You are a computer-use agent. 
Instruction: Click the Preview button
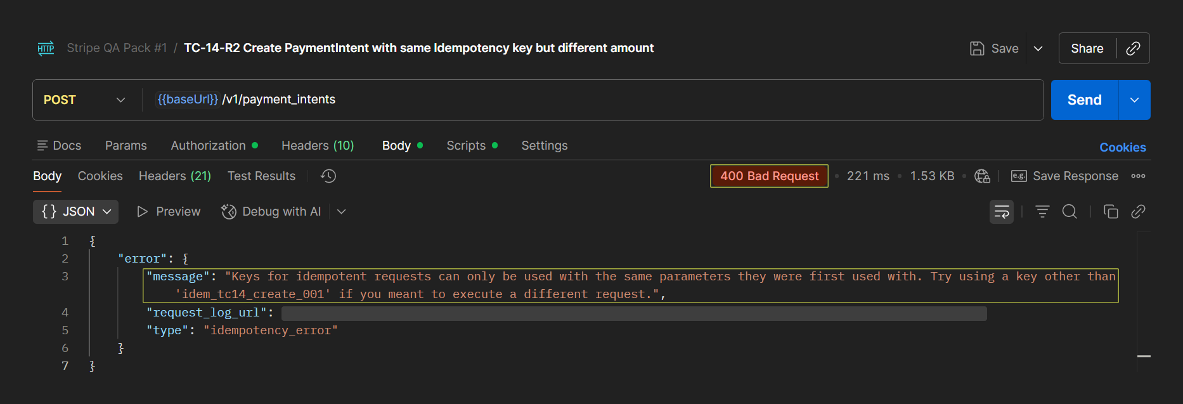pos(169,211)
